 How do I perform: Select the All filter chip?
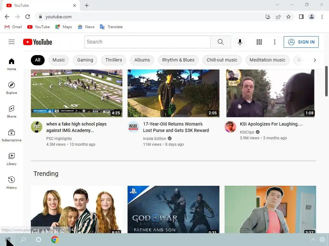(38, 60)
